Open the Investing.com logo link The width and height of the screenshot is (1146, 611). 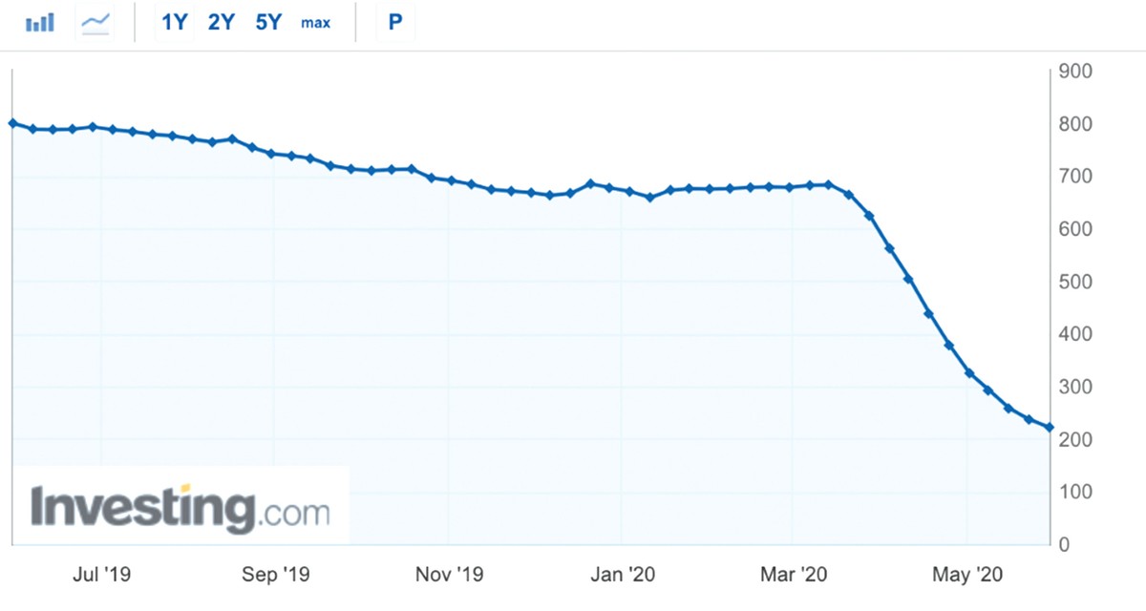click(180, 507)
